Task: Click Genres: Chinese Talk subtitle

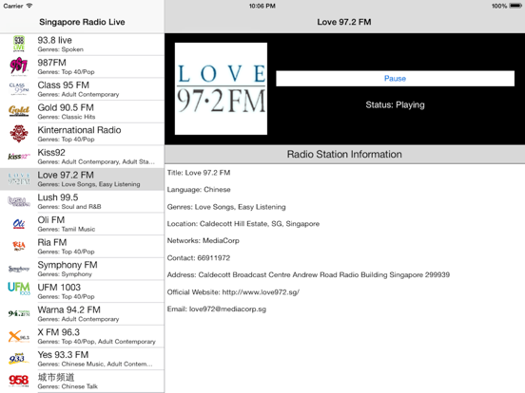Action: 68,386
